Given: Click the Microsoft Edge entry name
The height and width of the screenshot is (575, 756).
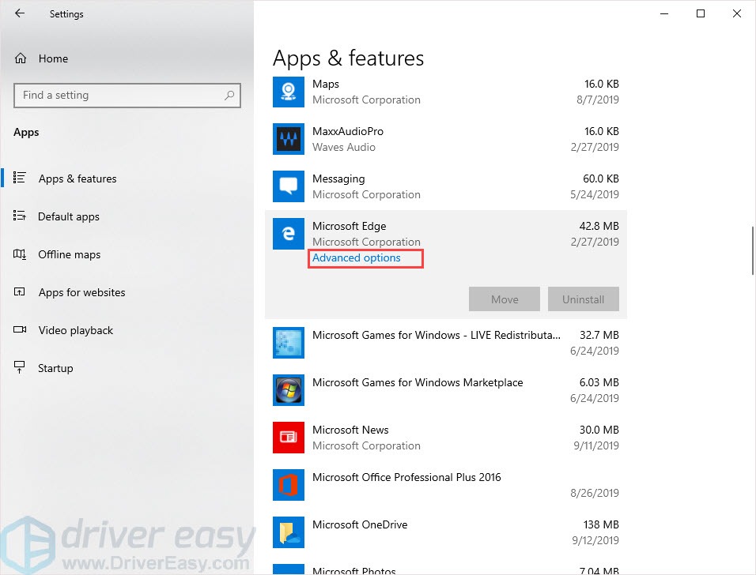Looking at the screenshot, I should tap(349, 227).
